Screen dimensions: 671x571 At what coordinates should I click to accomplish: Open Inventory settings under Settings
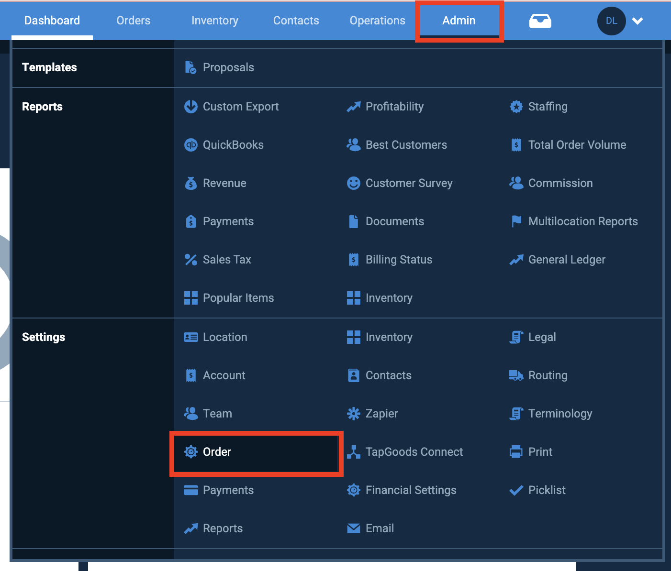(x=389, y=337)
